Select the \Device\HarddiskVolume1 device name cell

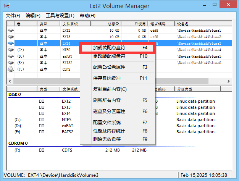click(199, 31)
